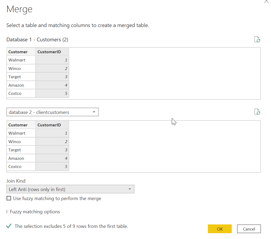Click CustomerID value 3 in first table
The width and height of the screenshot is (271, 239).
52,77
